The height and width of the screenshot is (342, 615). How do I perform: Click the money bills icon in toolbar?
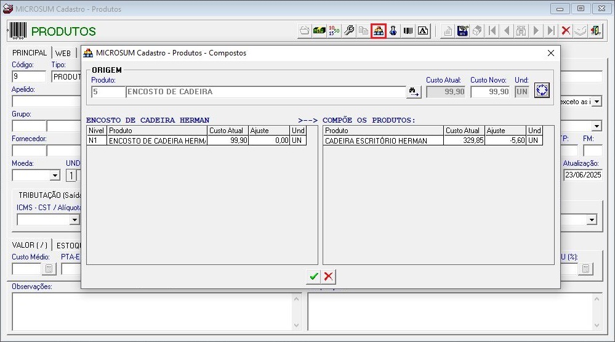point(320,31)
